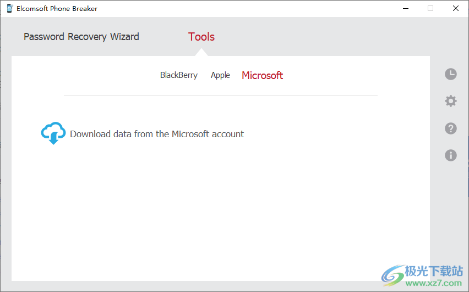Click Download data from the Microsoft account

(x=157, y=134)
